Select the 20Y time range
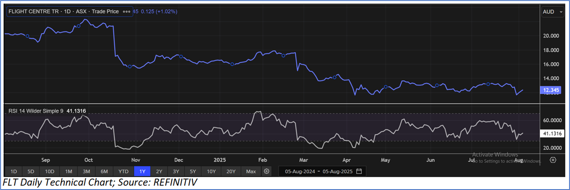The image size is (570, 190). click(x=231, y=171)
